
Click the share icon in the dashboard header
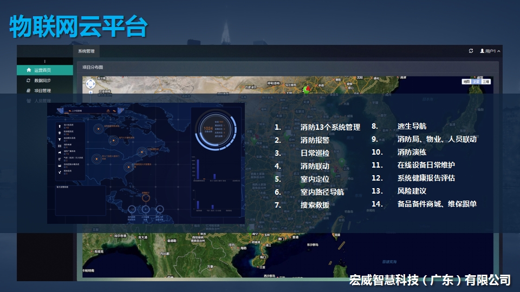108,111
